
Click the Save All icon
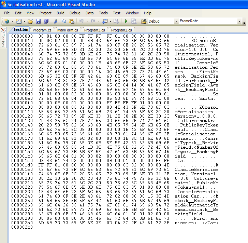coord(46,21)
